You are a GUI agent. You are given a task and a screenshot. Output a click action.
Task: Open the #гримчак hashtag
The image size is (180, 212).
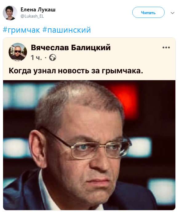point(21,30)
